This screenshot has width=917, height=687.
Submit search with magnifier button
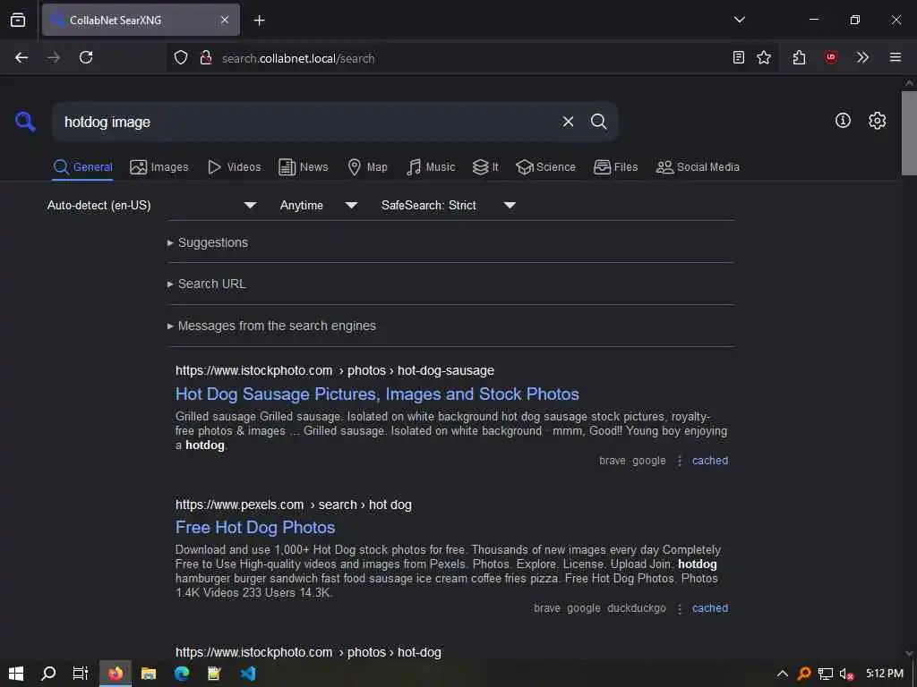(598, 122)
